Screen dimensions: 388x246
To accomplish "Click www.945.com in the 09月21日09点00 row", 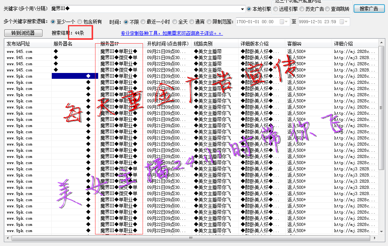I will [x=20, y=51].
